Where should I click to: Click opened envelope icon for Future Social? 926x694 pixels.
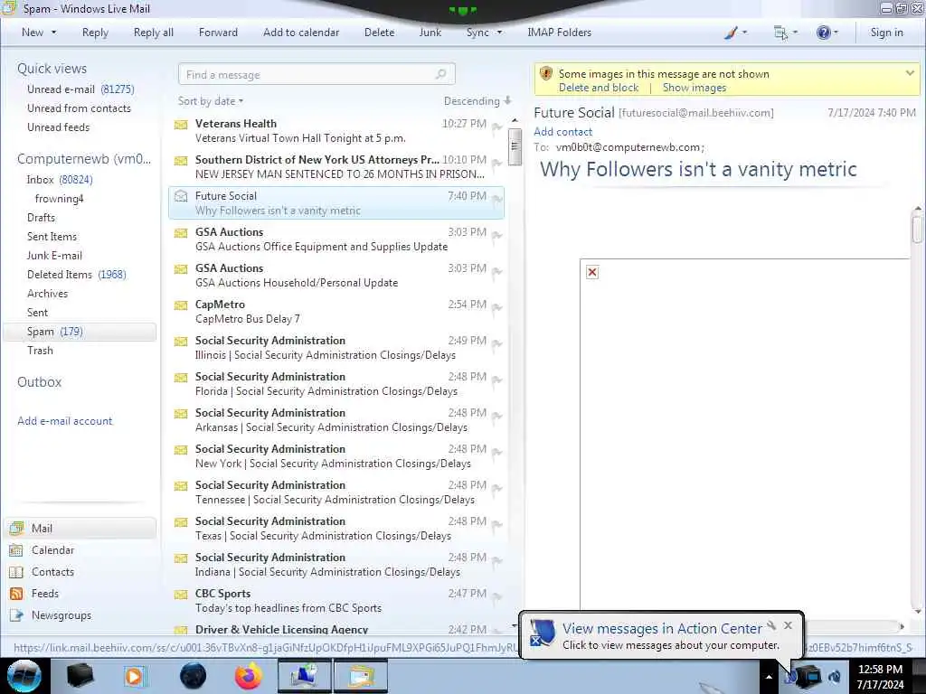[x=181, y=196]
